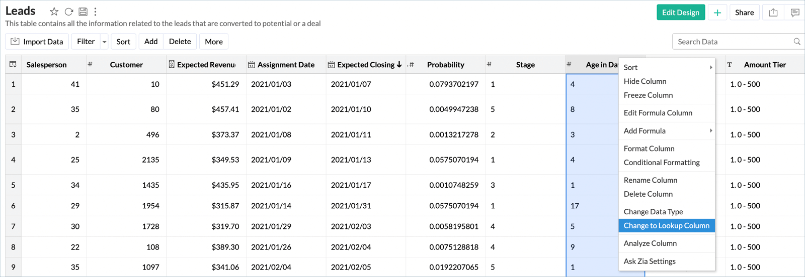Screen dimensions: 805x277
Task: Select Change to Lookup Column
Action: (x=666, y=226)
